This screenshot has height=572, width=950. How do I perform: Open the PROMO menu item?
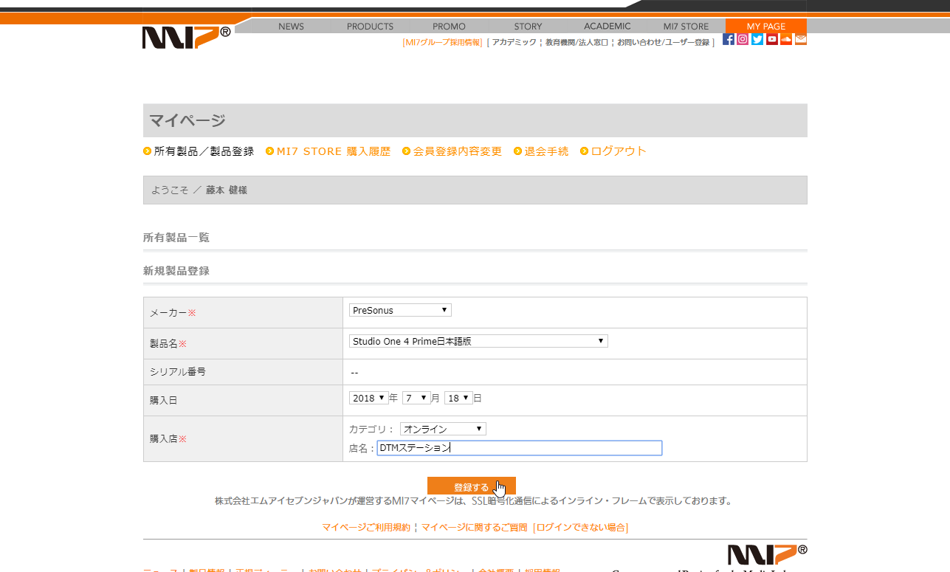[x=449, y=26]
